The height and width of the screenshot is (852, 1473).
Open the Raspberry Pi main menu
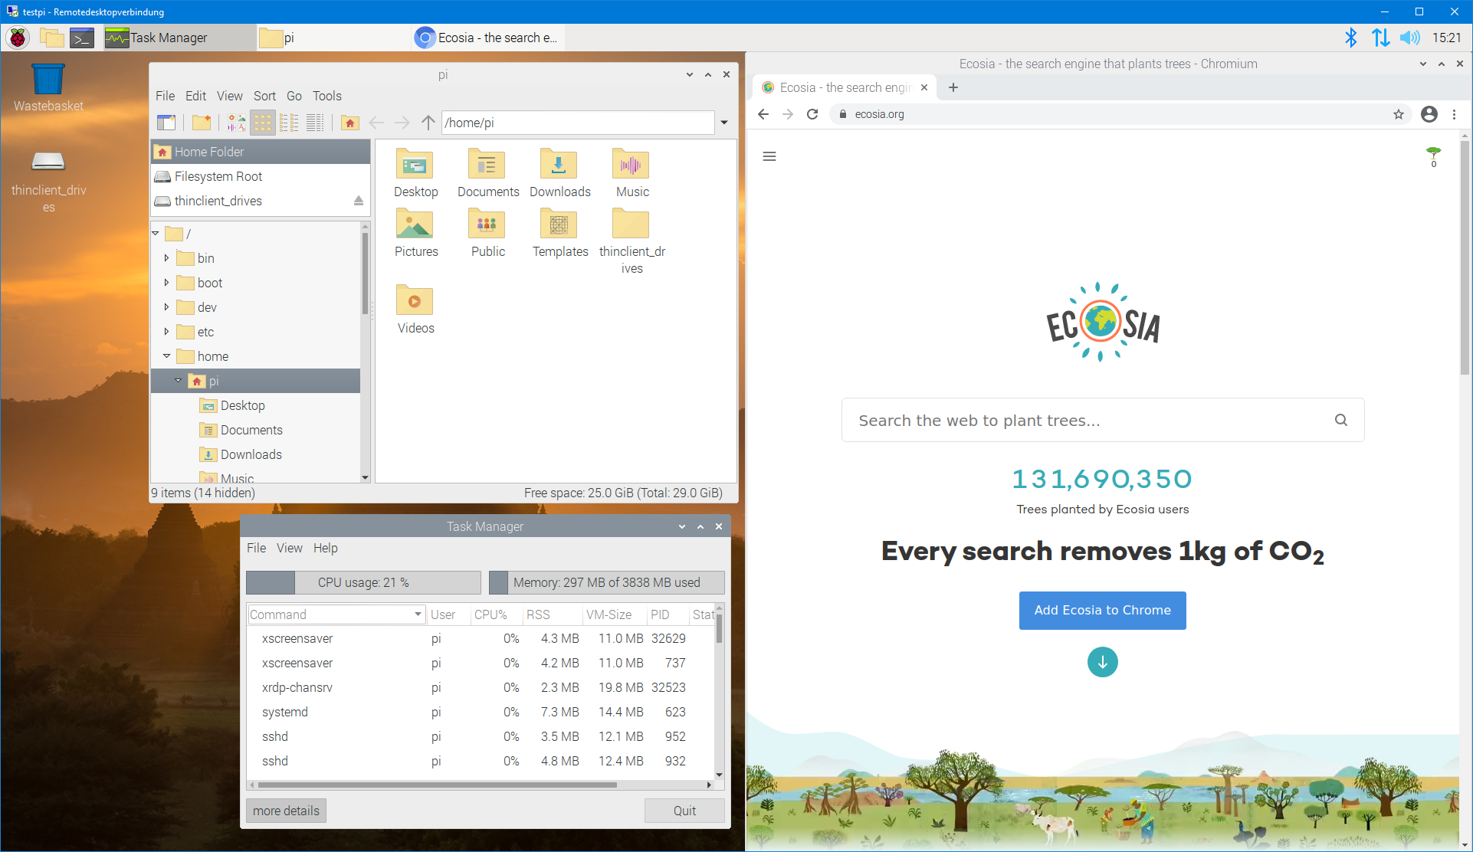[x=18, y=38]
